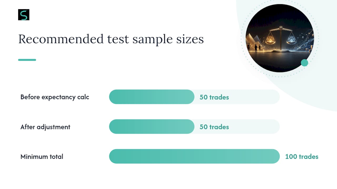
Task: Click '50 trades' in the first bar
Action: (x=214, y=97)
